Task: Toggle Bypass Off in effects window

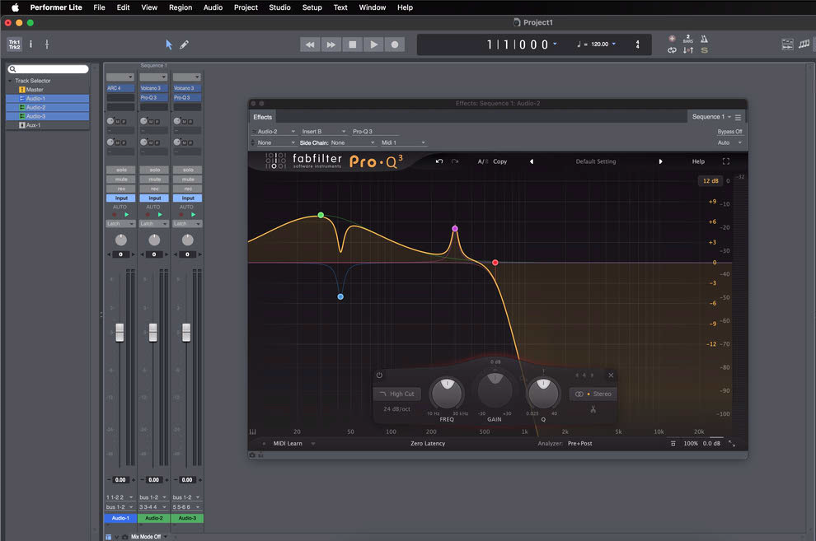Action: [729, 132]
